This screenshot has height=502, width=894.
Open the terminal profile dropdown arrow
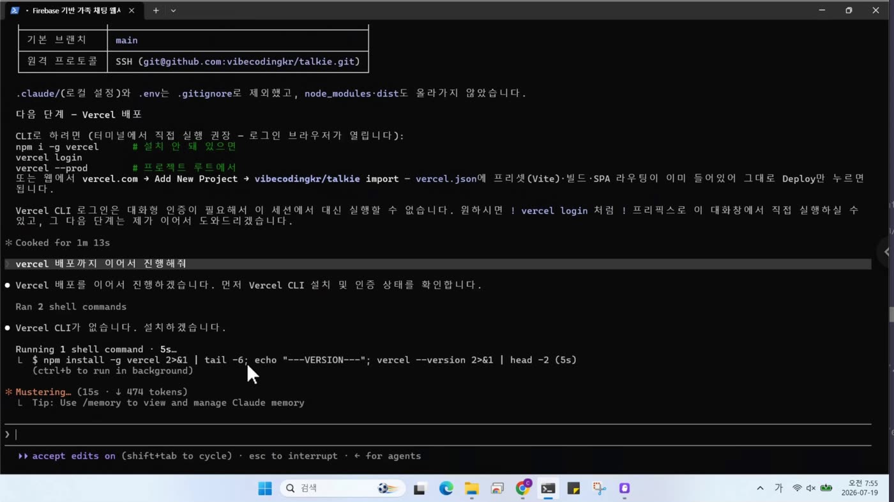pyautogui.click(x=173, y=11)
